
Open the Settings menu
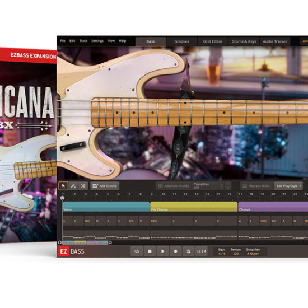pyautogui.click(x=97, y=41)
